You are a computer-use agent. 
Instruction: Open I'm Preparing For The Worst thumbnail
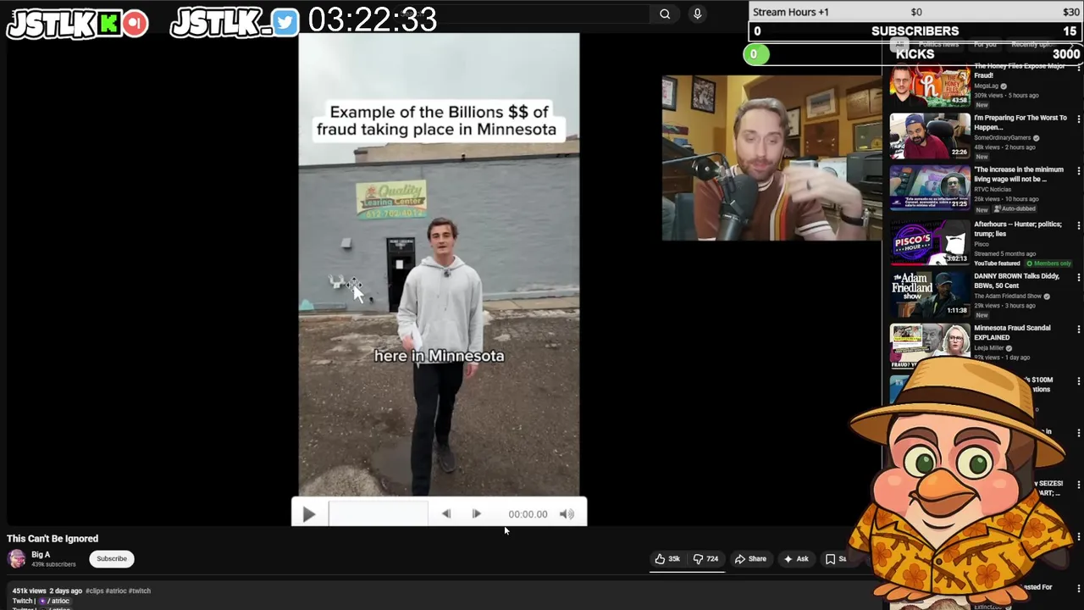(x=929, y=136)
